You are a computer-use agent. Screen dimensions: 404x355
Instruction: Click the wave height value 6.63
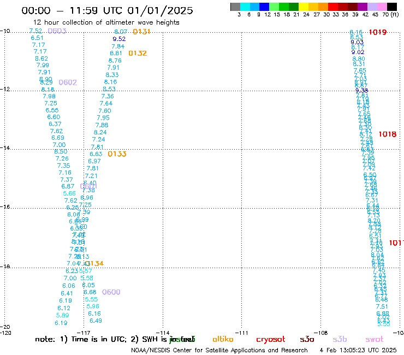(96, 154)
